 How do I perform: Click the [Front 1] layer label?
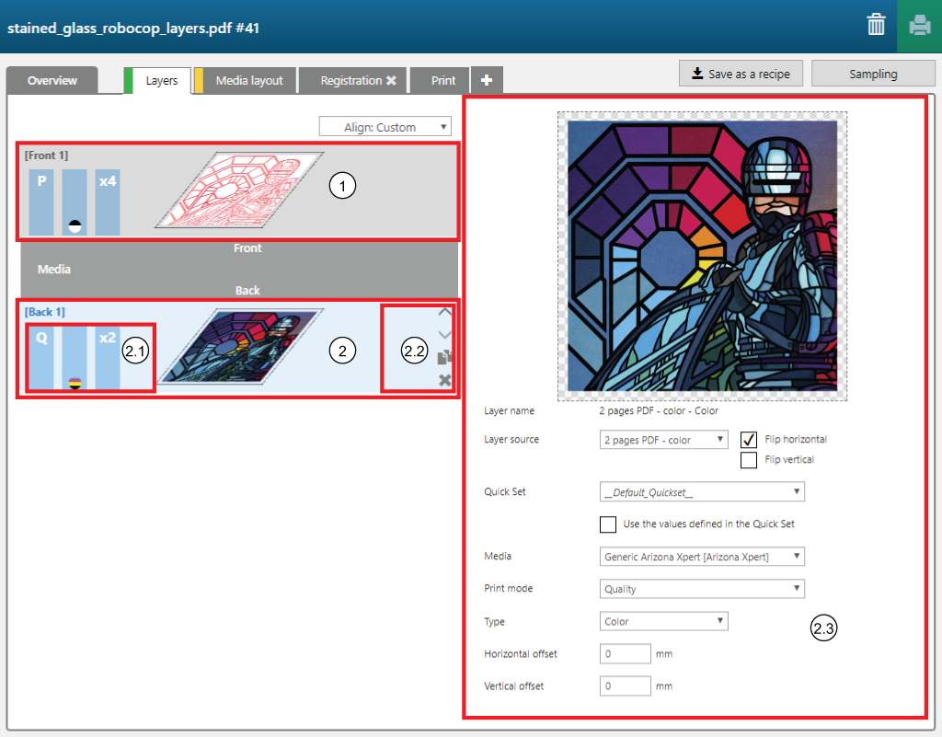[x=46, y=155]
